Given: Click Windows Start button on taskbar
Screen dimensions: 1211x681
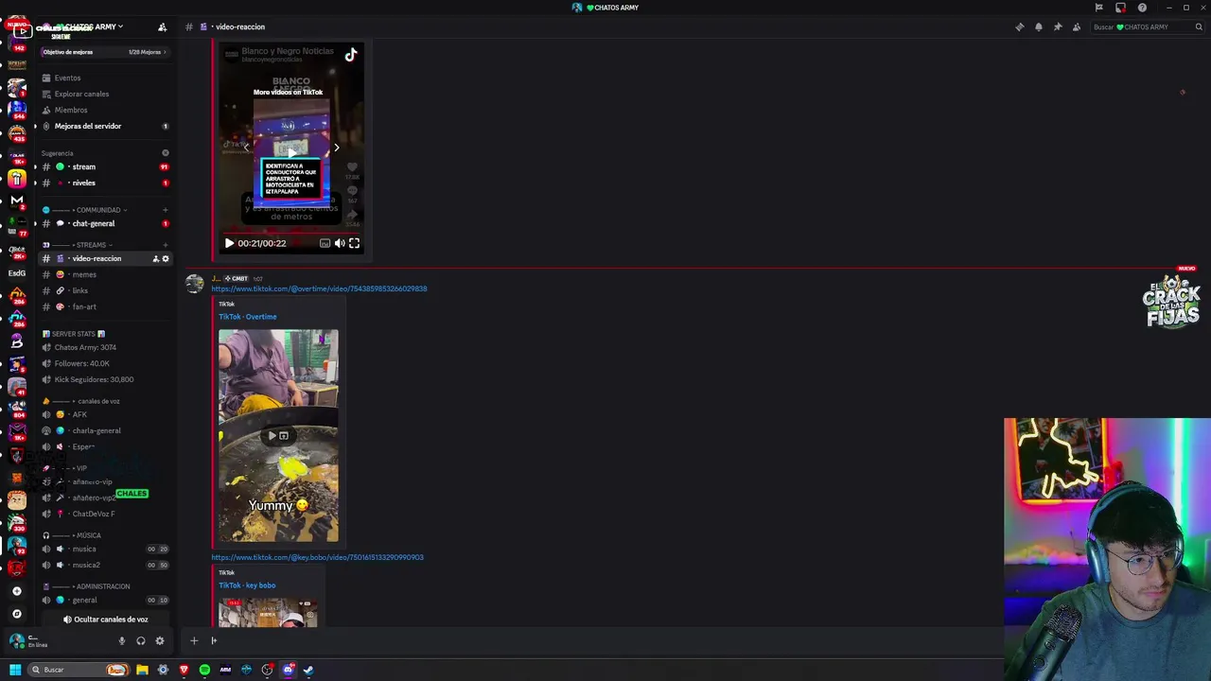Looking at the screenshot, I should click(x=15, y=670).
